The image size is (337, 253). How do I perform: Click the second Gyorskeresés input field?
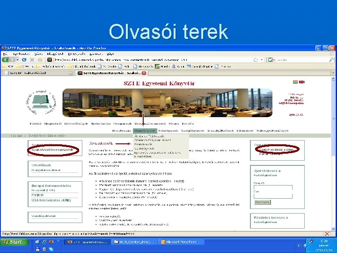(273, 195)
